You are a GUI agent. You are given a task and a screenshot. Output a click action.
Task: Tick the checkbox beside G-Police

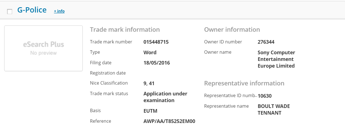point(10,11)
